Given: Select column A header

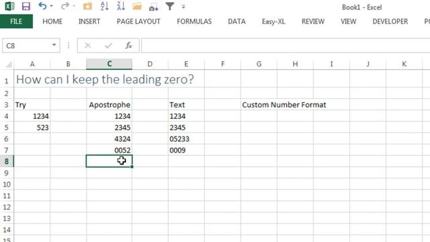Looking at the screenshot, I should (32, 64).
